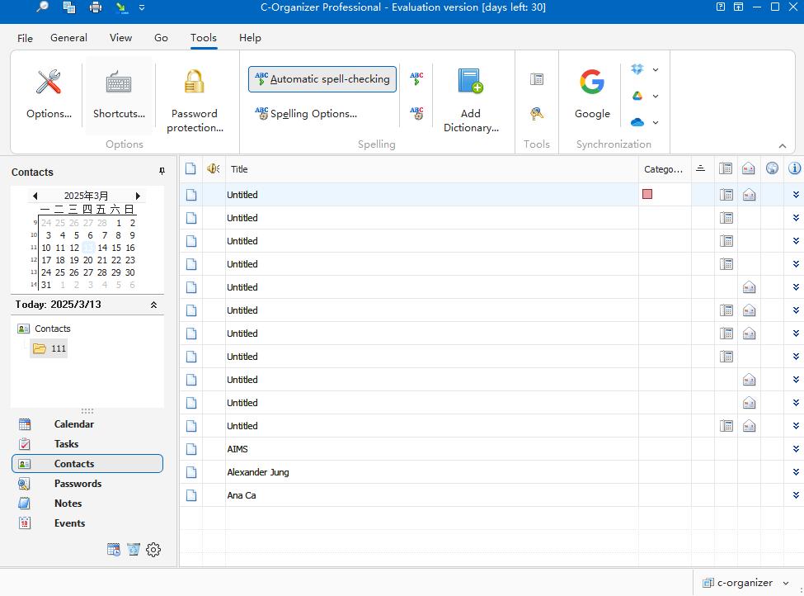Sync via Google Drive
Image resolution: width=804 pixels, height=596 pixels.
pos(637,95)
